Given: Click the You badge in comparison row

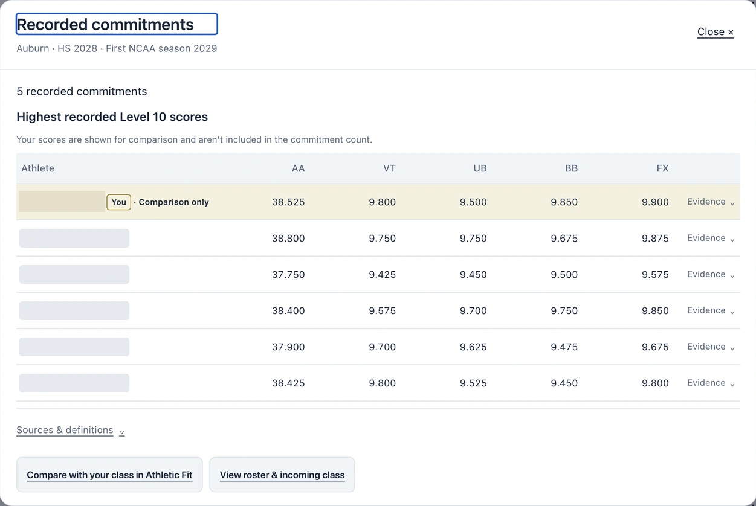Looking at the screenshot, I should pyautogui.click(x=119, y=202).
